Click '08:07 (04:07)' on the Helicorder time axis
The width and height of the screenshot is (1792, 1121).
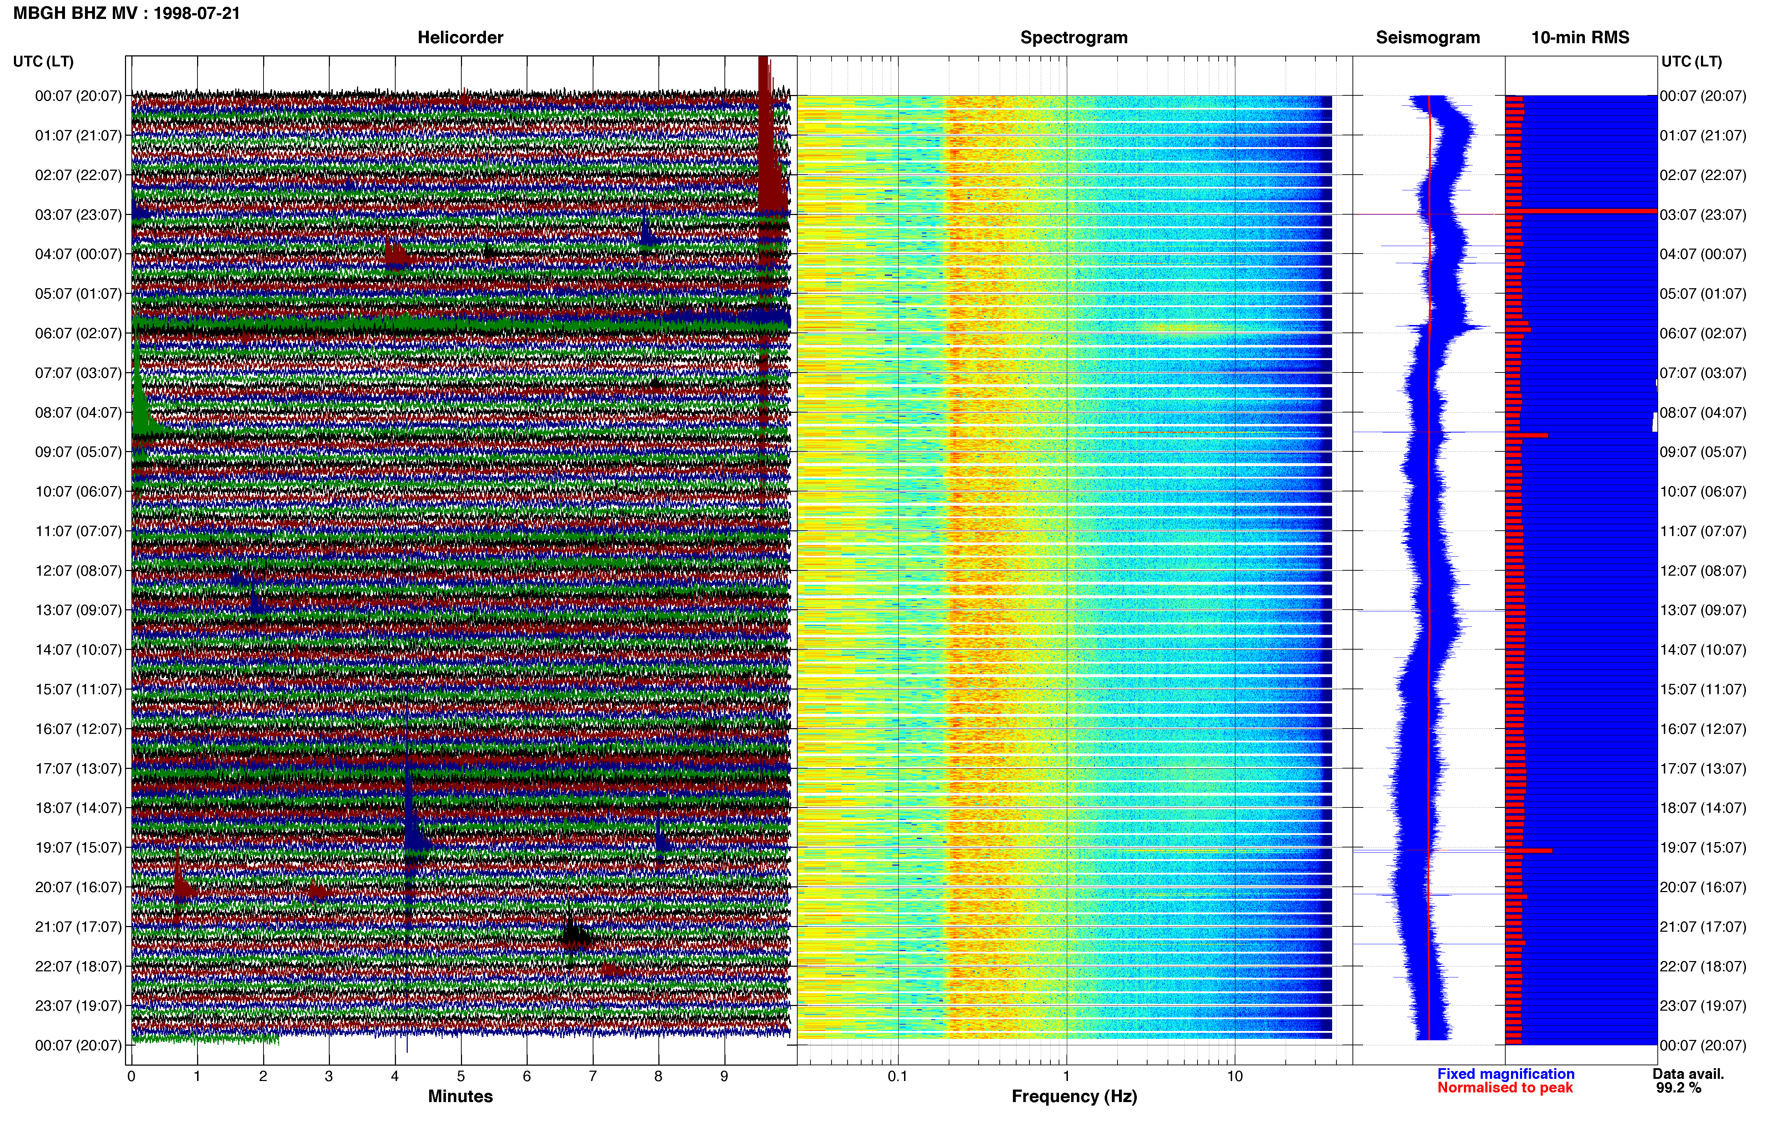[x=78, y=413]
